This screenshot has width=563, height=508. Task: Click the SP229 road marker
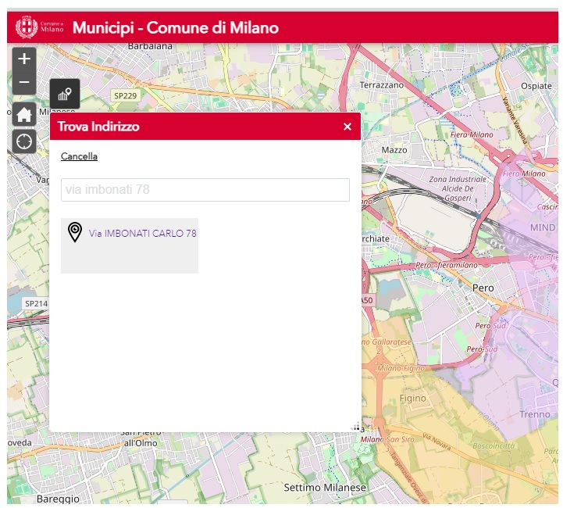[124, 95]
